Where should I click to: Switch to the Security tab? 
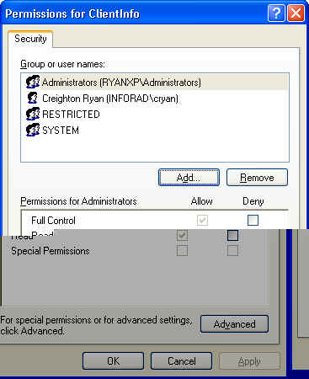(30, 39)
